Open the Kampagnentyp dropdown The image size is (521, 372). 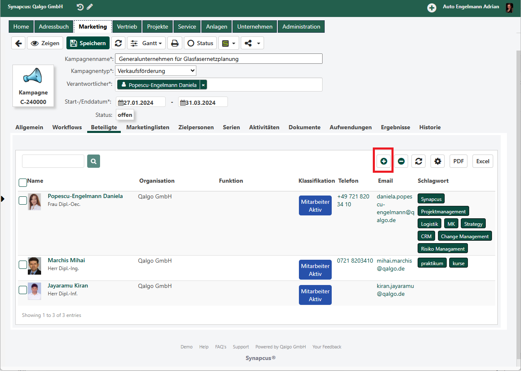pos(155,71)
